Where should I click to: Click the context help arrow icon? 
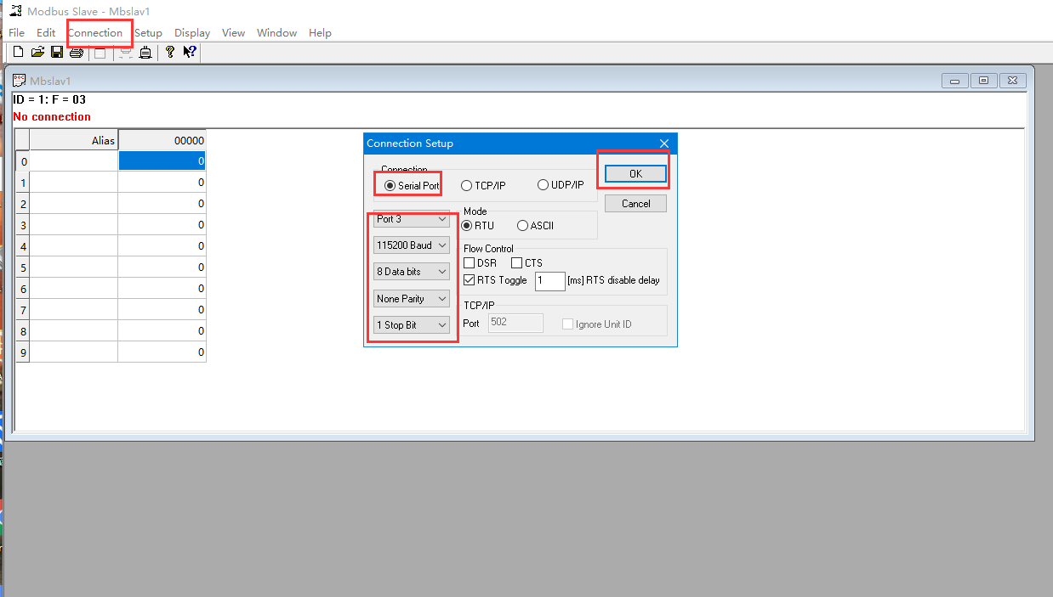tap(190, 53)
